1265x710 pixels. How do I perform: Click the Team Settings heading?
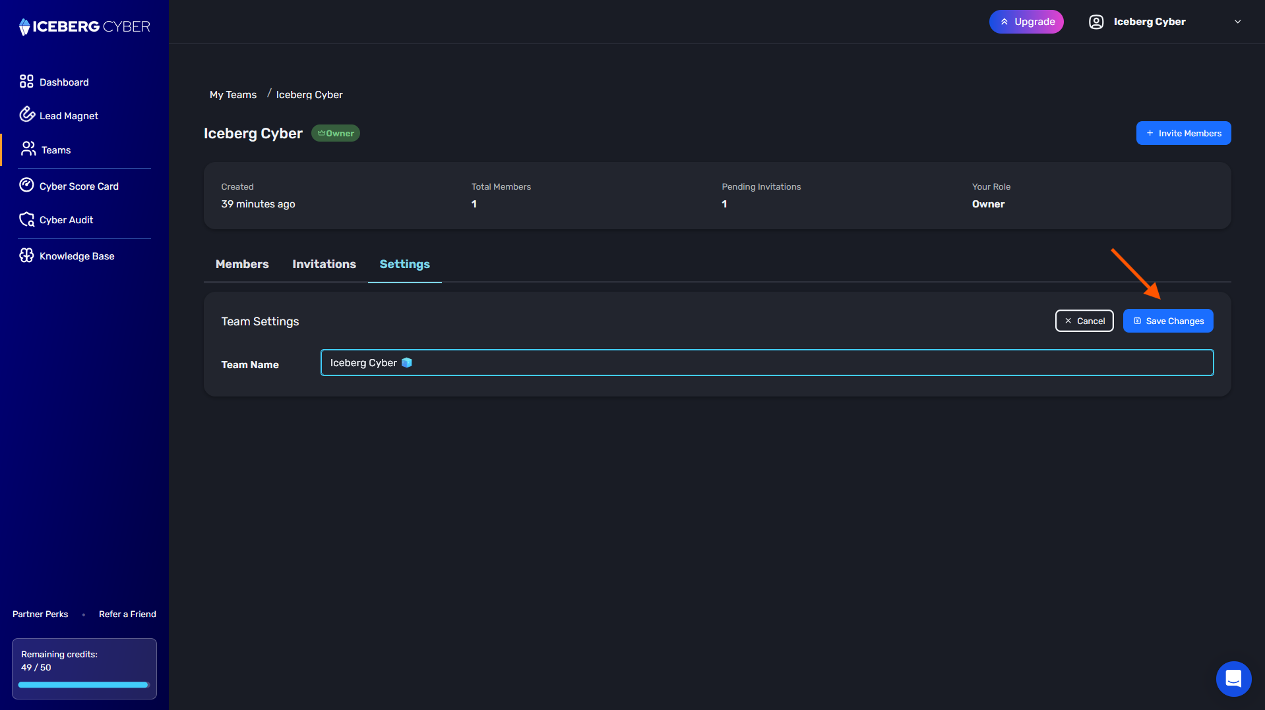[x=260, y=321]
